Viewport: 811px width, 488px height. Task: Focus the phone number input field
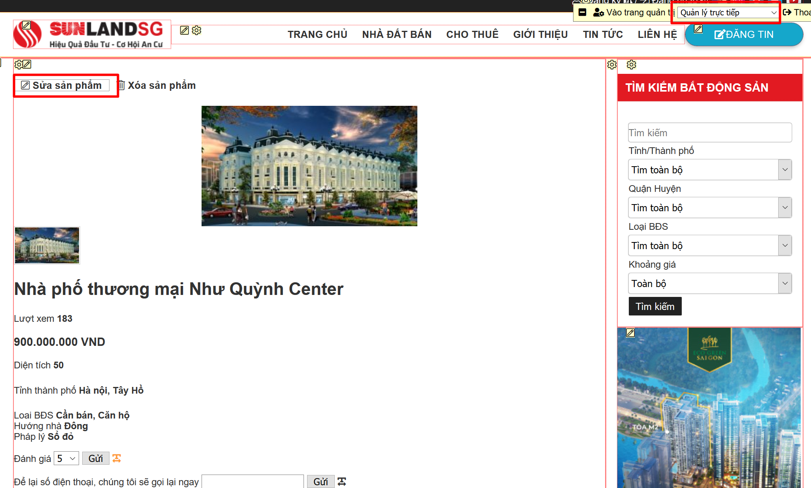point(253,482)
